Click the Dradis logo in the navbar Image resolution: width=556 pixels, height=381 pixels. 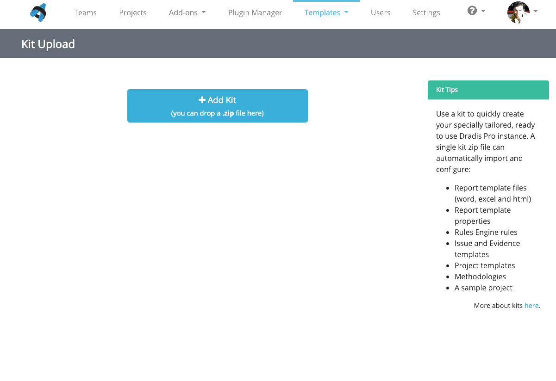pos(37,12)
